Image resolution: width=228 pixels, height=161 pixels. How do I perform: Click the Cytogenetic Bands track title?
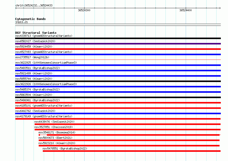(30, 19)
